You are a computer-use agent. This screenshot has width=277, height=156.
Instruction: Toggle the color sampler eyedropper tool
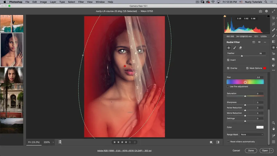click(273, 136)
